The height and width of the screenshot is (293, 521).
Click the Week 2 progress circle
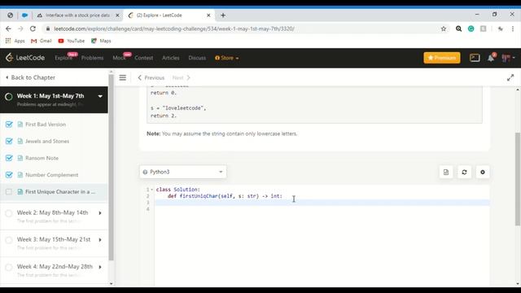click(x=9, y=213)
